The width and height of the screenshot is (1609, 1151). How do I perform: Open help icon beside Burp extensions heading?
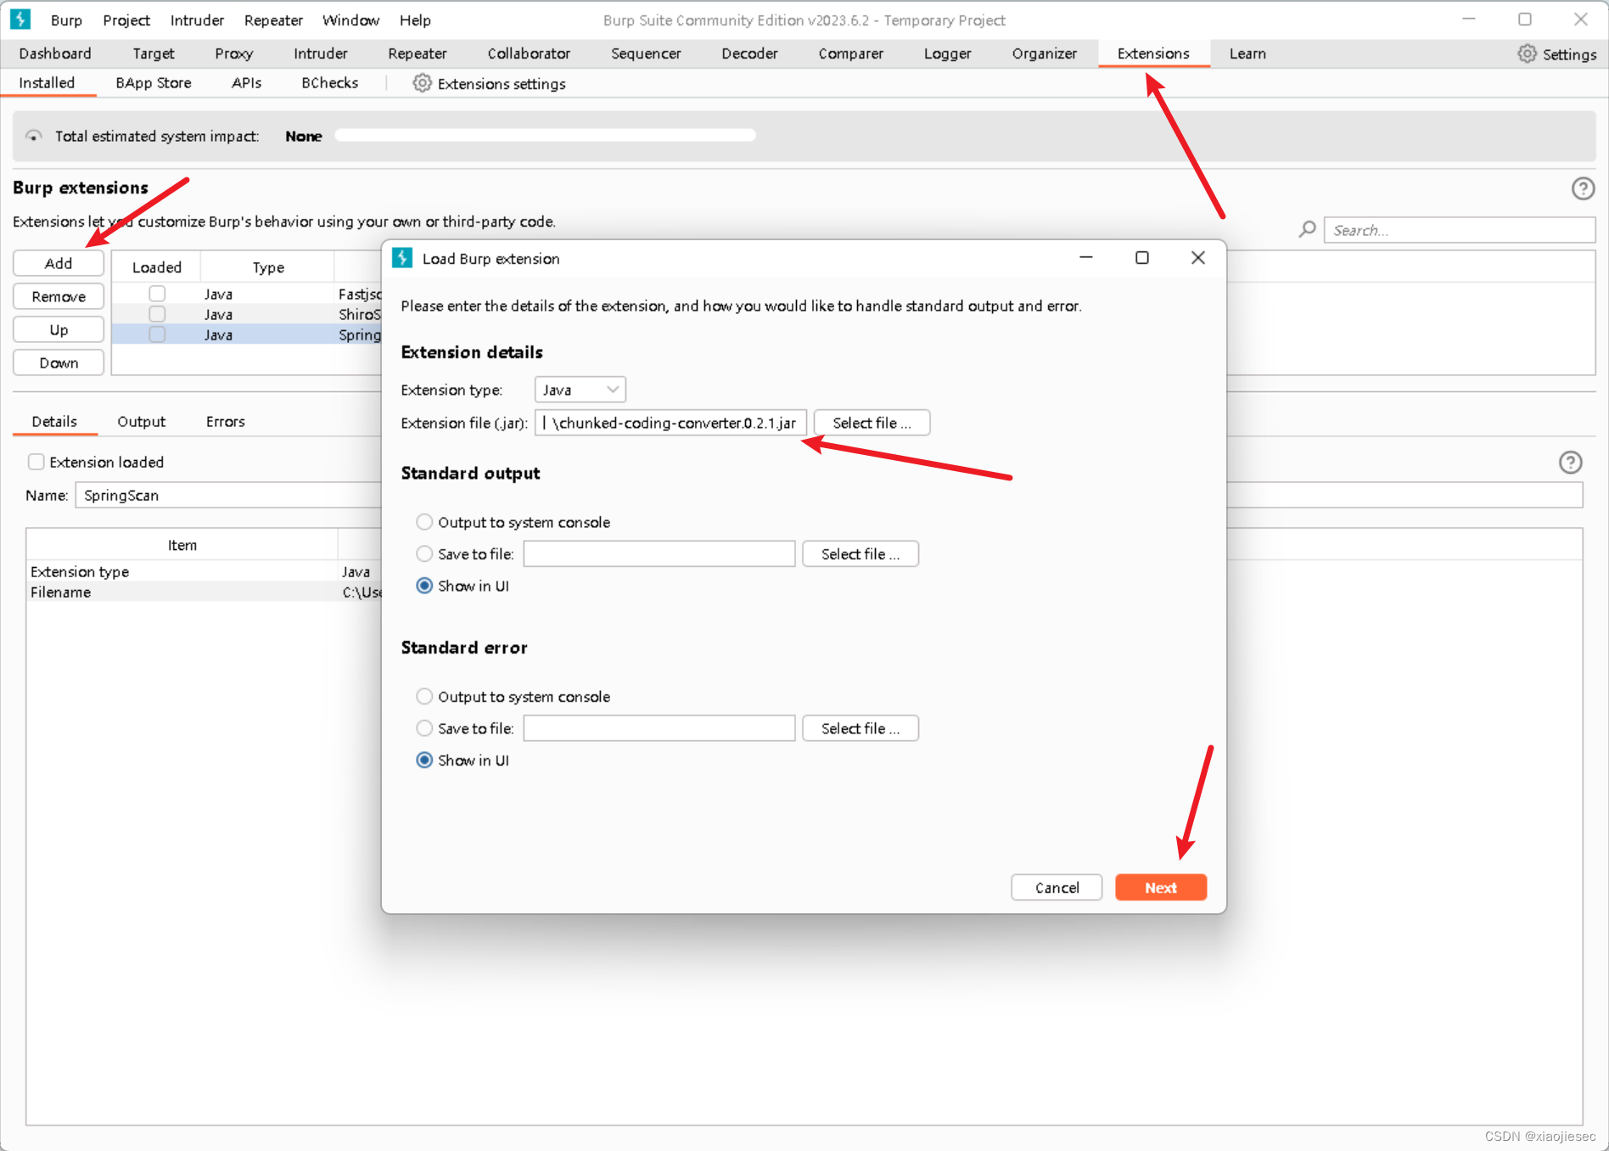pyautogui.click(x=1583, y=188)
